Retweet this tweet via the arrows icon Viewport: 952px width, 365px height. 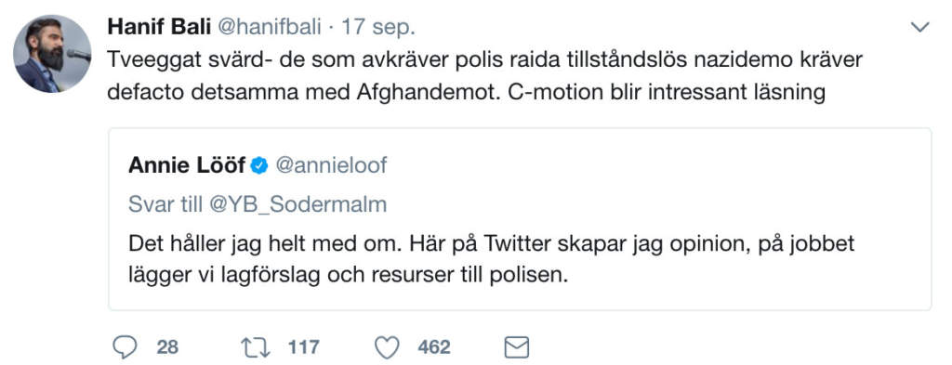point(255,347)
